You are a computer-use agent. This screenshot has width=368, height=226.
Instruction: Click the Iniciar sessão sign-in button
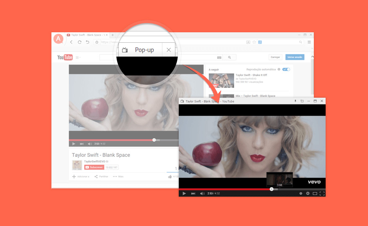click(295, 57)
